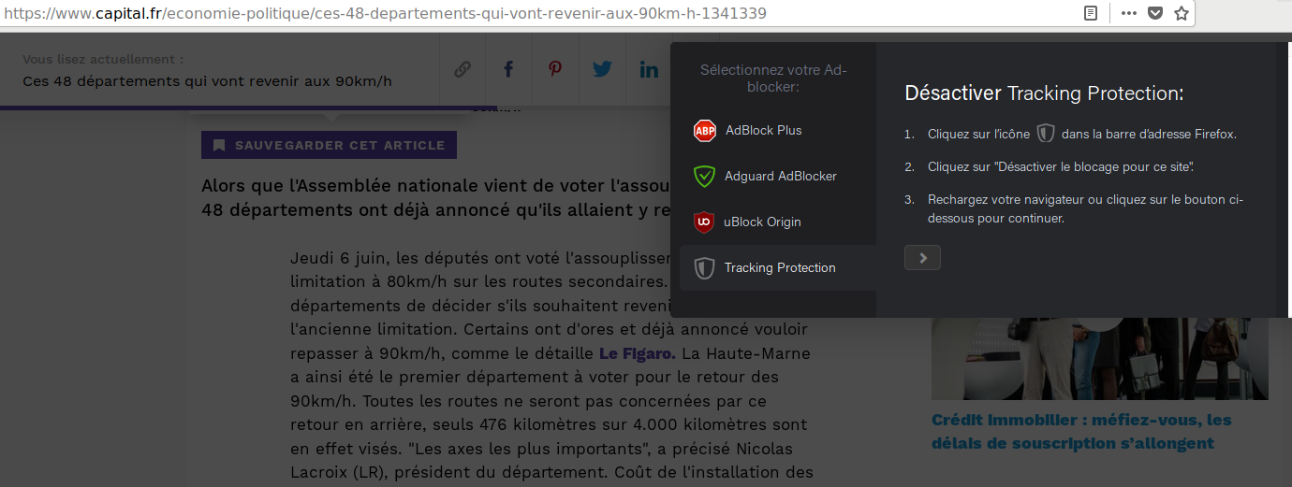Image resolution: width=1292 pixels, height=487 pixels.
Task: Select Tracking Protection tab
Action: [778, 268]
